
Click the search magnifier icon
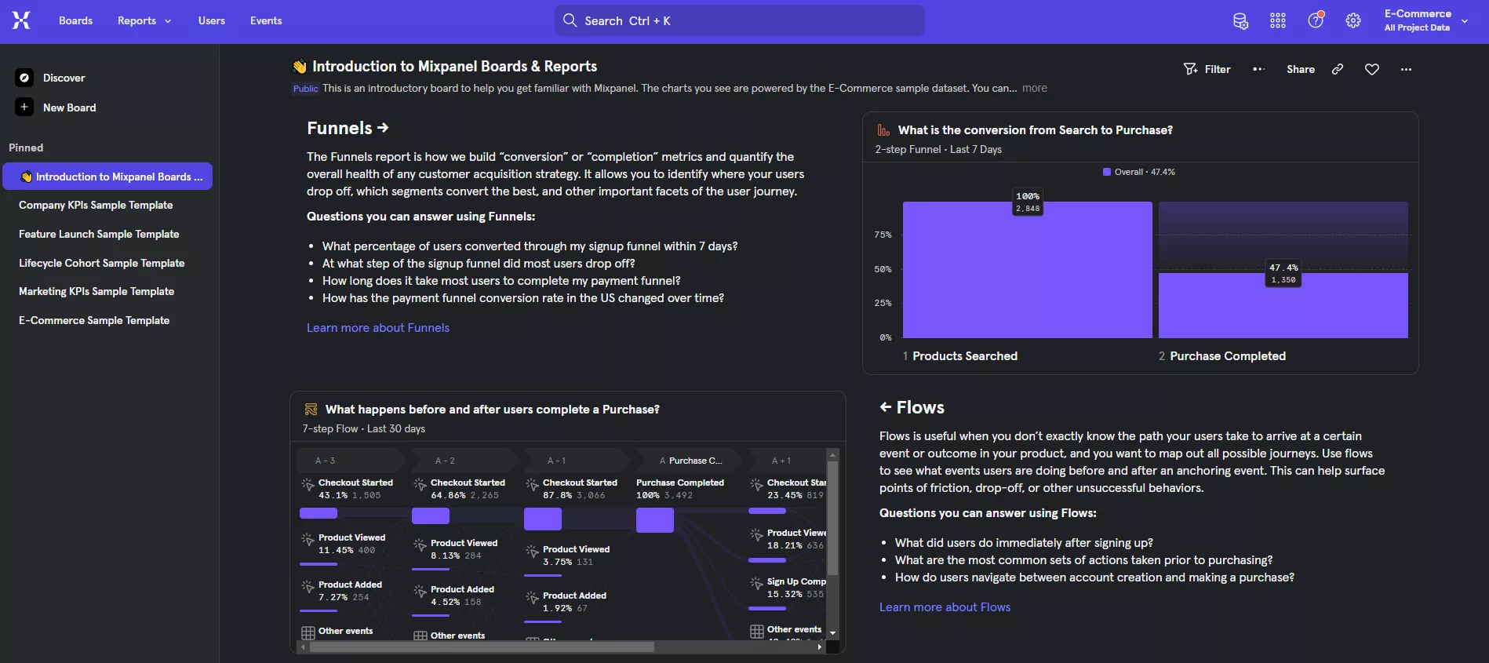[x=570, y=20]
